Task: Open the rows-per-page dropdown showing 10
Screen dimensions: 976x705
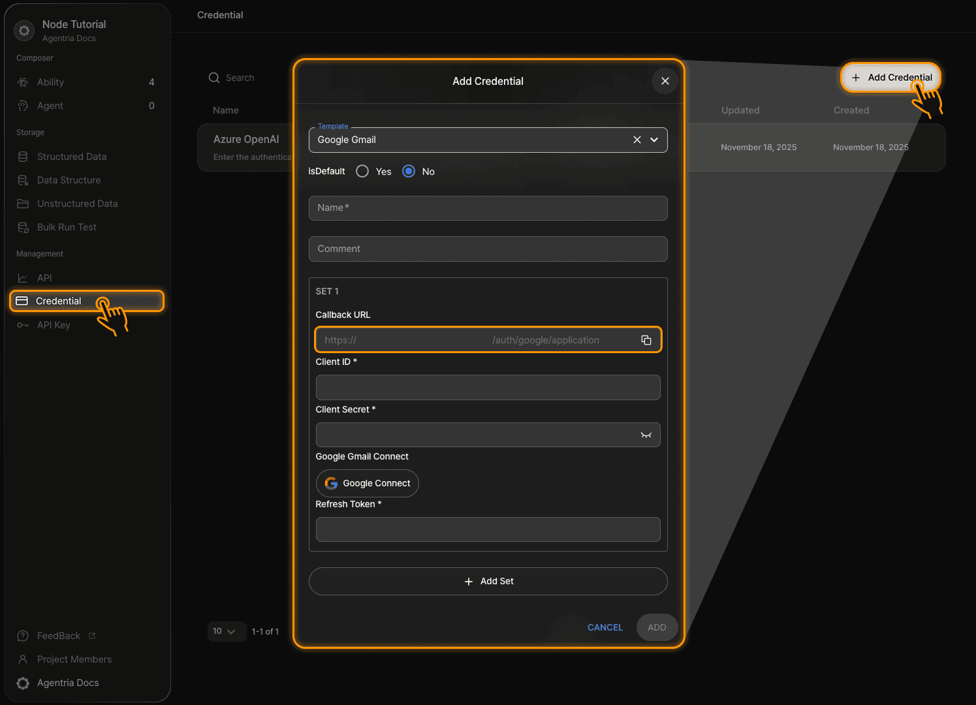Action: coord(226,631)
